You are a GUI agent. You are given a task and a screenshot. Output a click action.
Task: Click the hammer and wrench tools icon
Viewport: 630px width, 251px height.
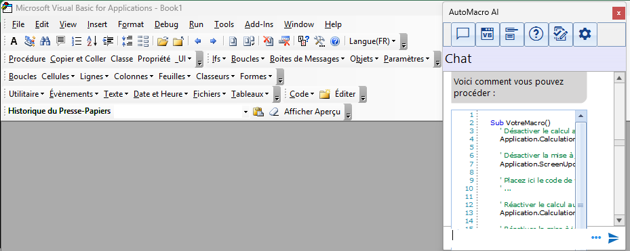pyautogui.click(x=319, y=41)
